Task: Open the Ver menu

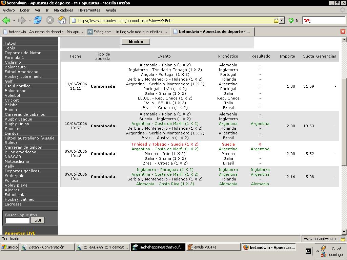Action: [38, 10]
